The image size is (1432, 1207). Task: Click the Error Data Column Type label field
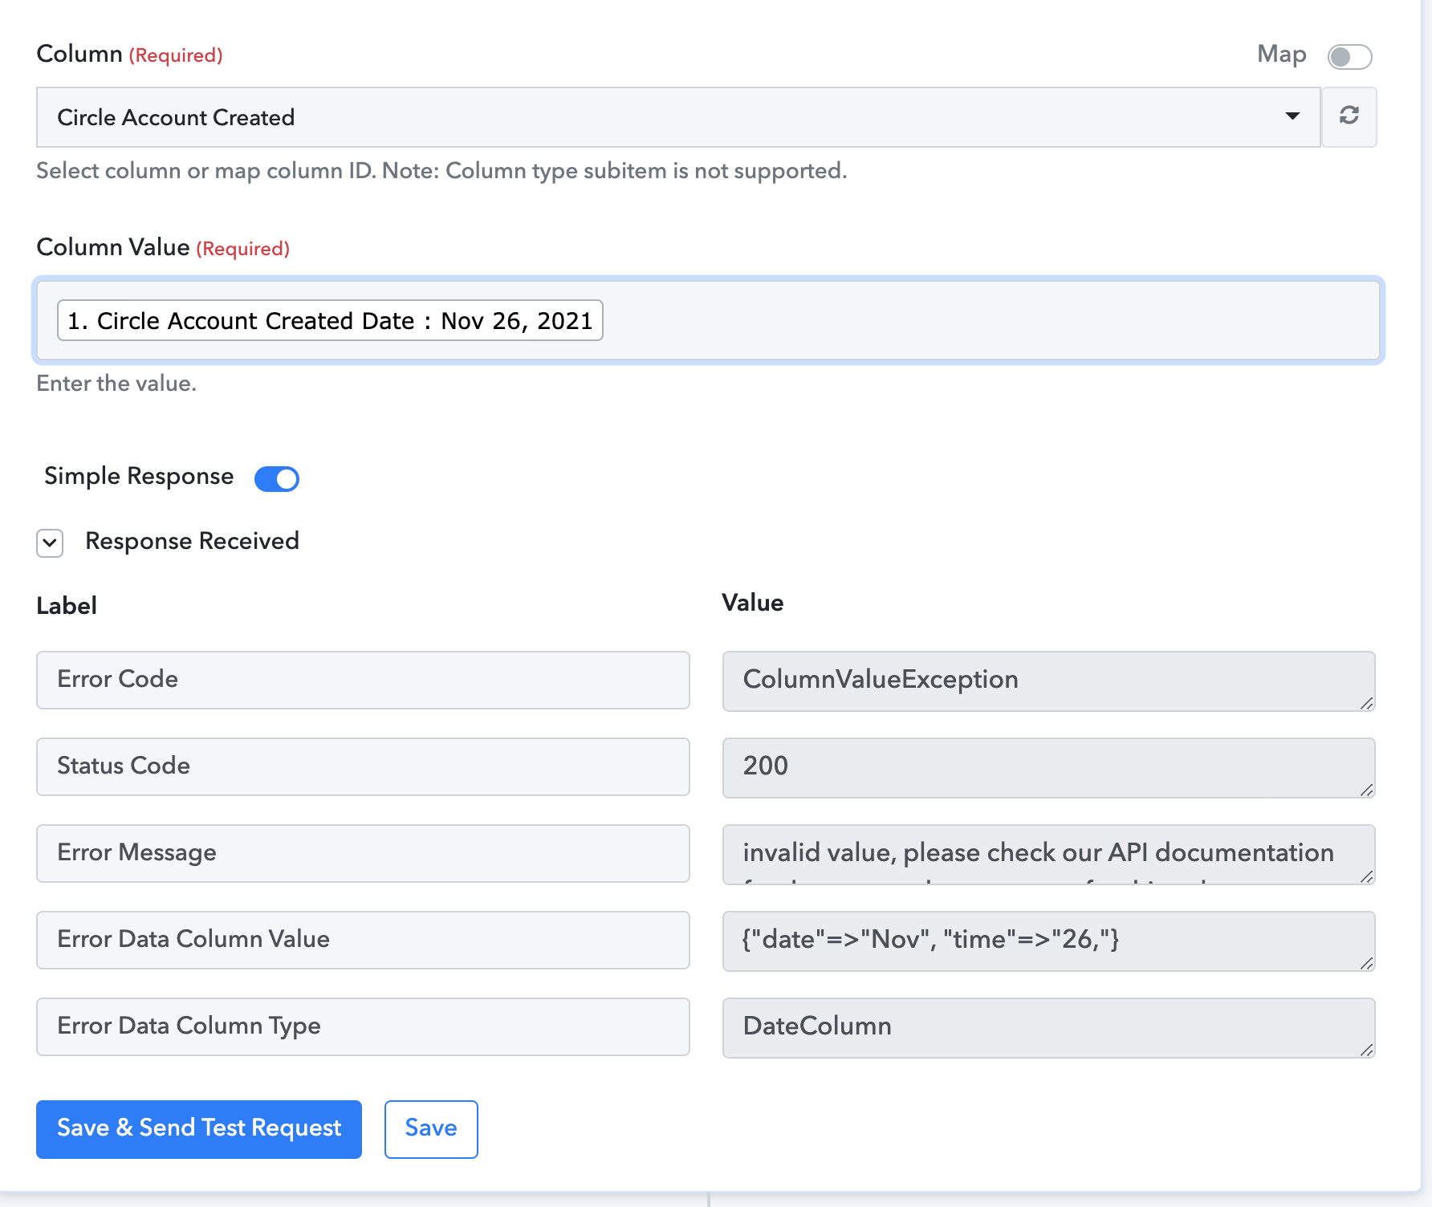[363, 1026]
